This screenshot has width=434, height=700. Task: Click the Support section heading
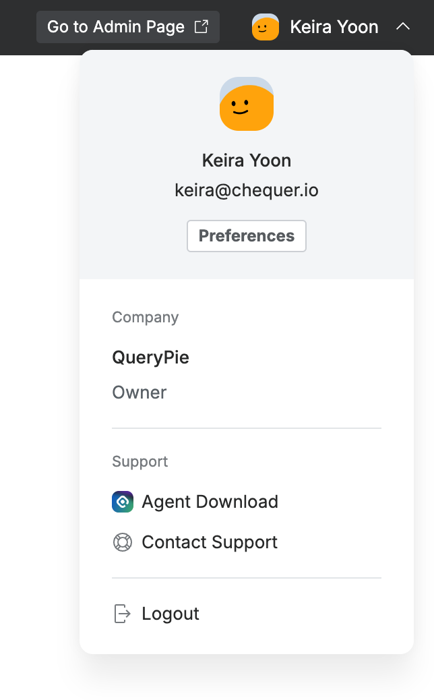pos(140,461)
